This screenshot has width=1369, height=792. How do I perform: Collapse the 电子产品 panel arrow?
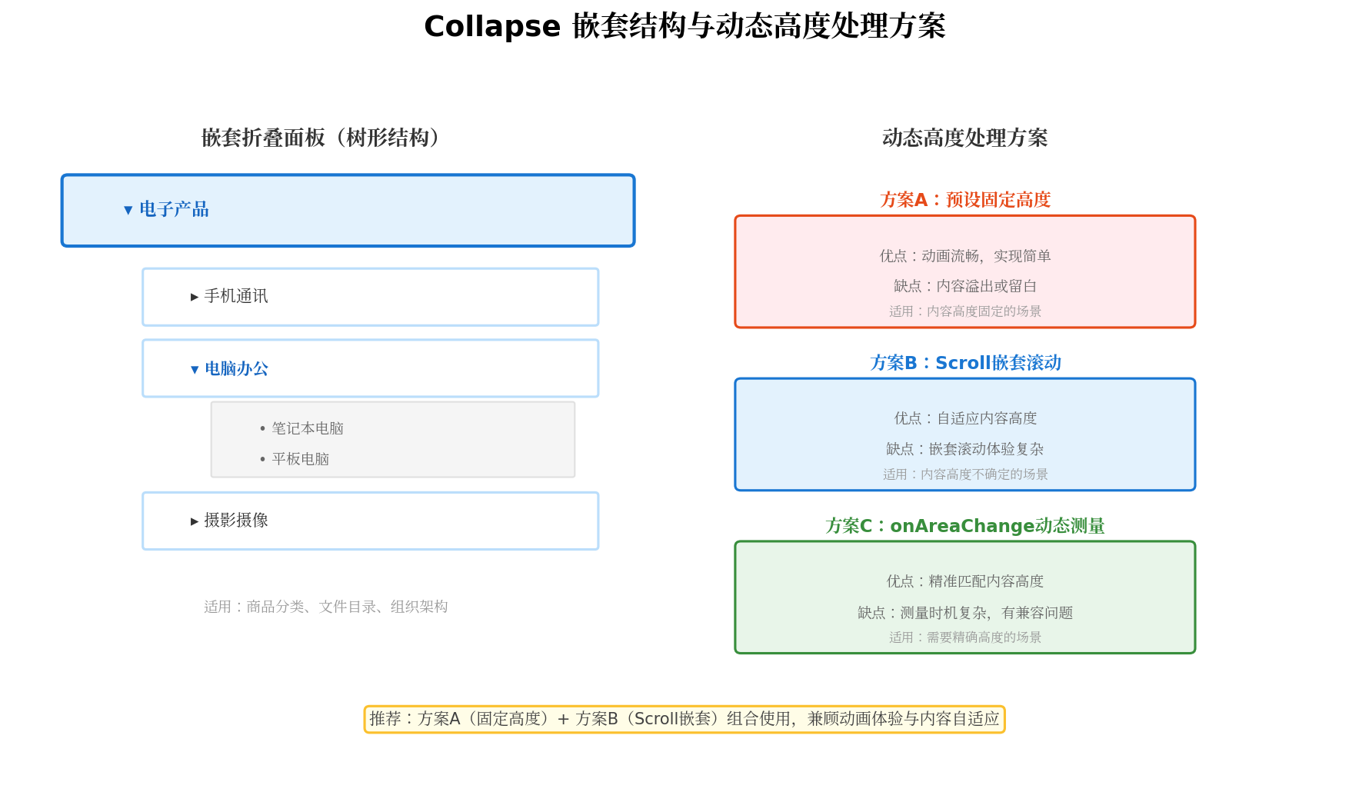click(128, 210)
